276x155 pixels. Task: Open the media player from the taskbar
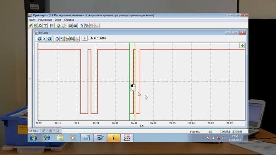click(73, 138)
